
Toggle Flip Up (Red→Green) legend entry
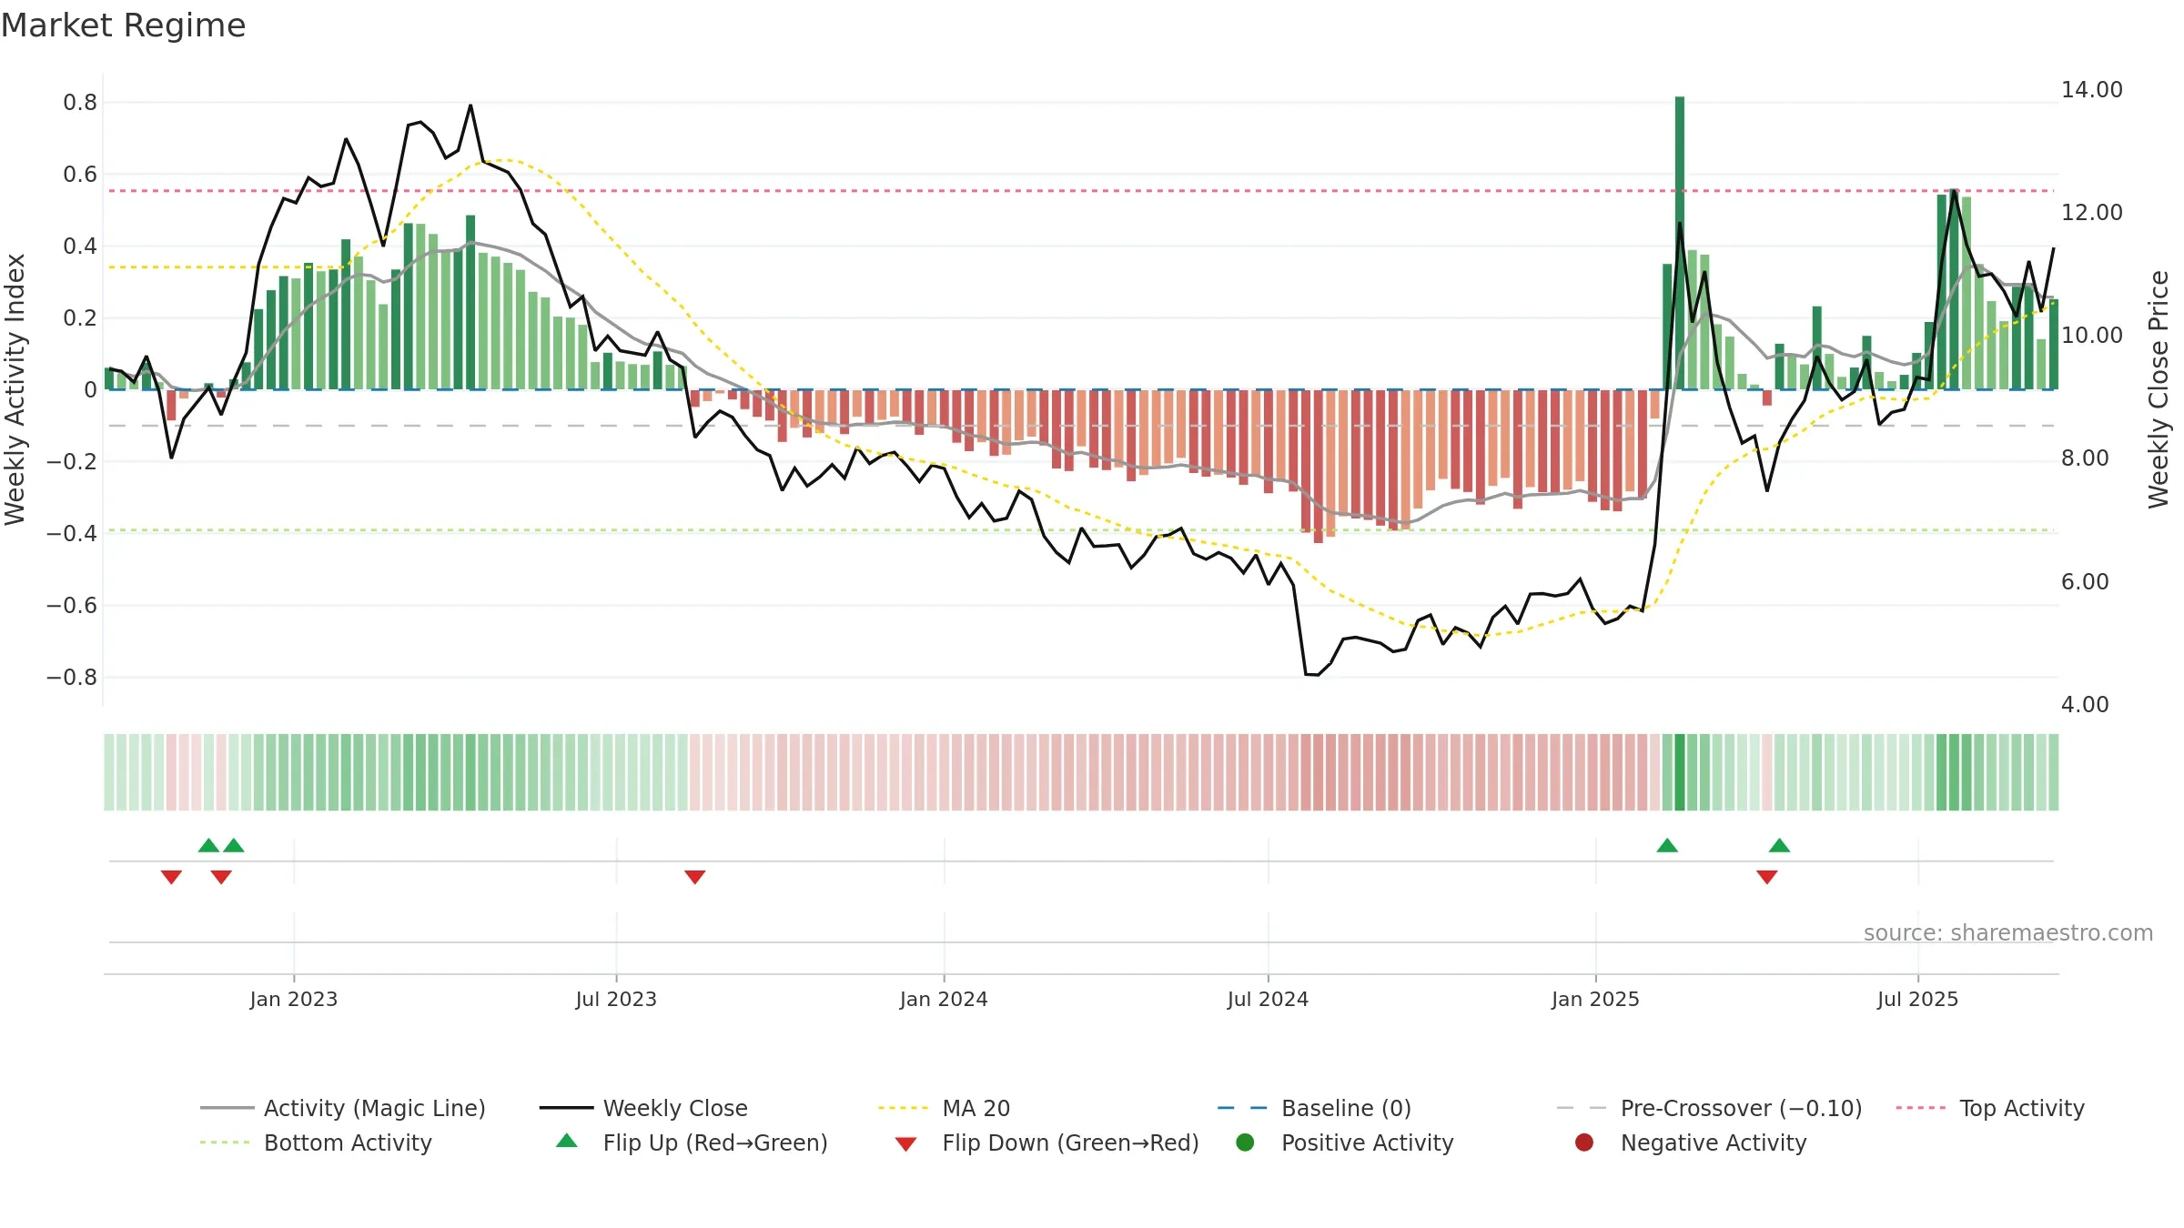692,1142
